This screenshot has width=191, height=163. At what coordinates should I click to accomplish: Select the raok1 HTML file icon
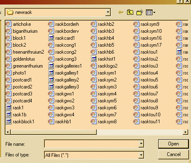(9, 108)
